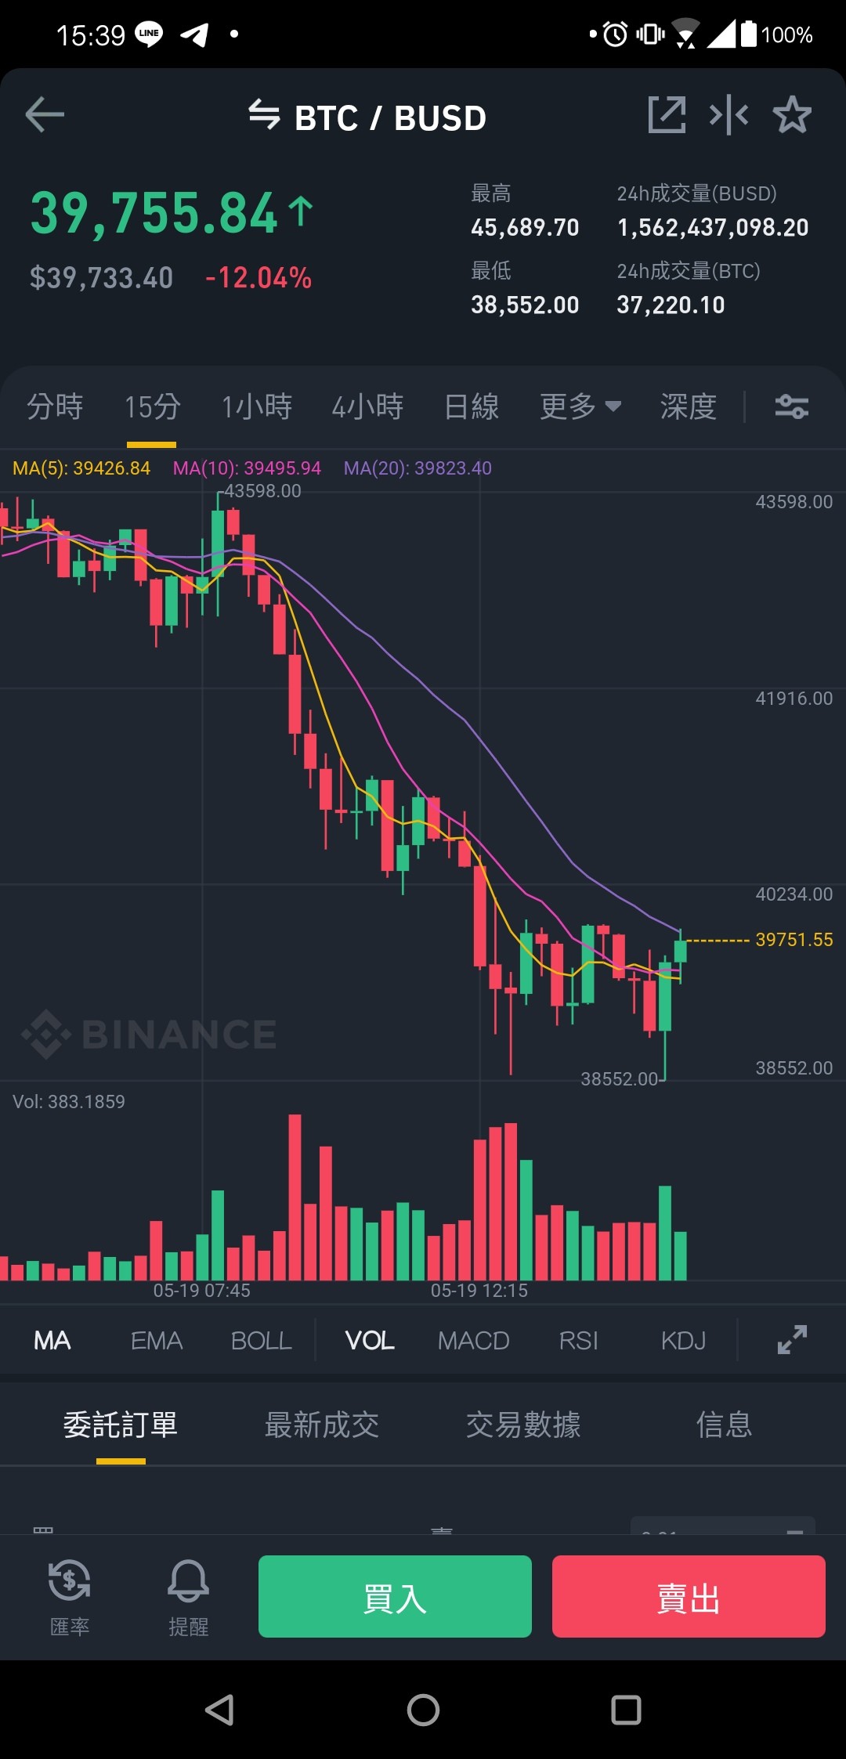This screenshot has height=1759, width=846.
Task: Toggle the MACD sub-indicator
Action: [474, 1341]
